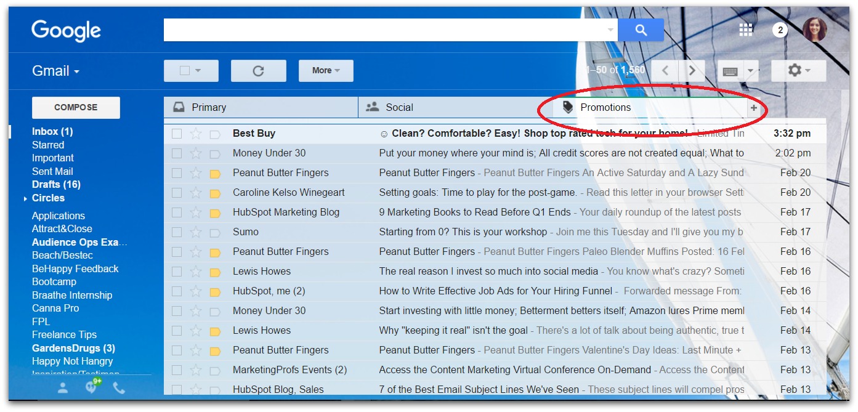The image size is (858, 412).
Task: Open the Google apps grid
Action: coord(745,30)
